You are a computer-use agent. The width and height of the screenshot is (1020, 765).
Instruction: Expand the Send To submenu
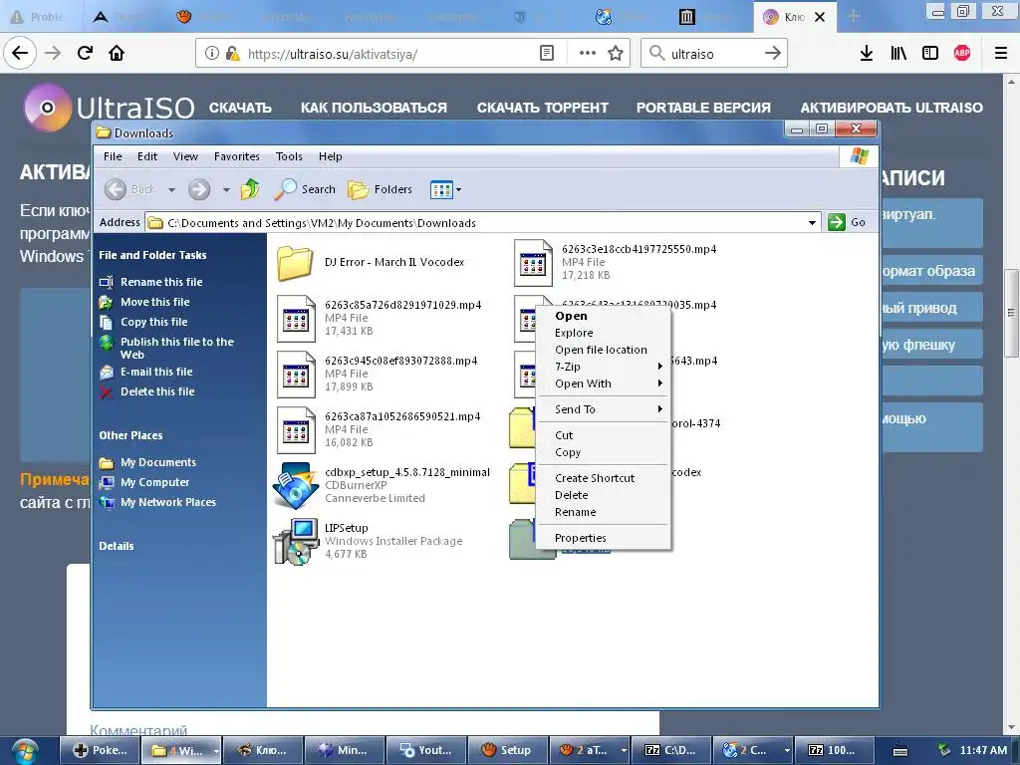603,409
